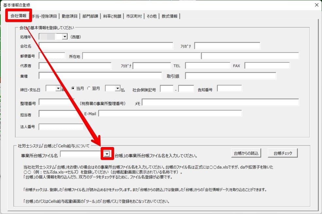Screen dimensions: 322x214
Task: Click the 会社名 input field
Action: [106, 46]
